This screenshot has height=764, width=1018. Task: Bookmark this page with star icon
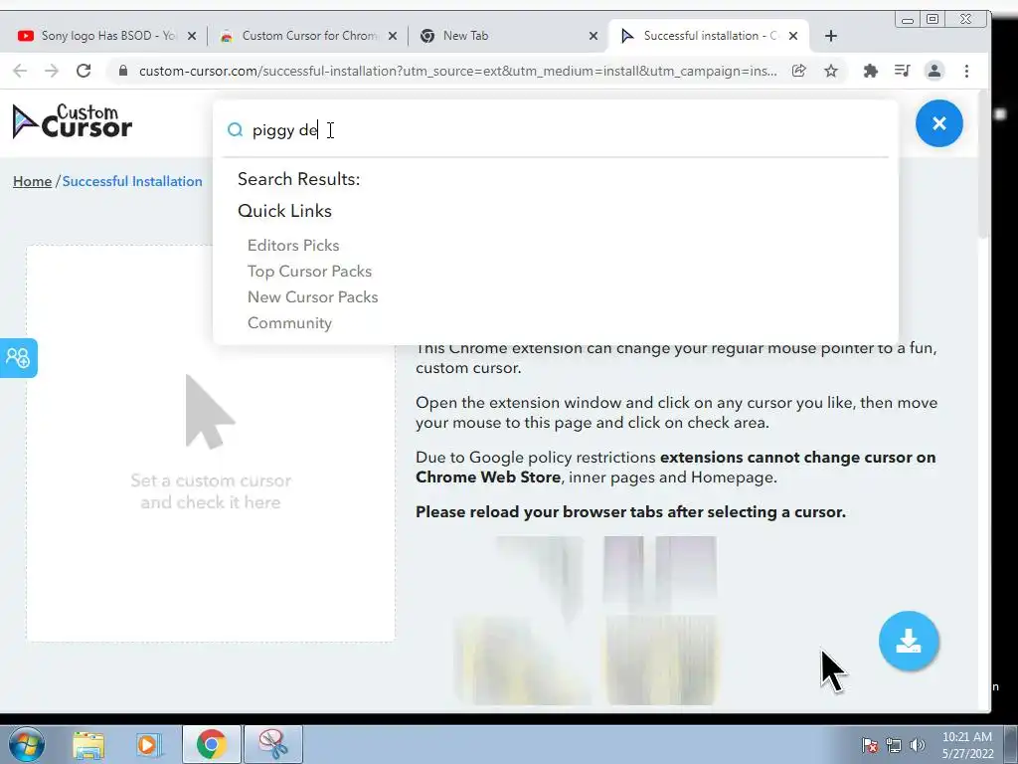830,71
